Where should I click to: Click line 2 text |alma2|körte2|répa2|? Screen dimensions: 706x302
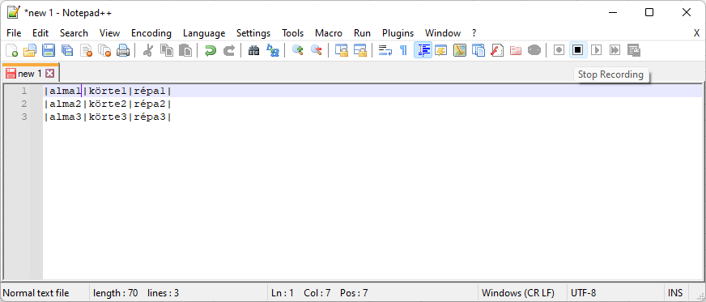point(108,104)
